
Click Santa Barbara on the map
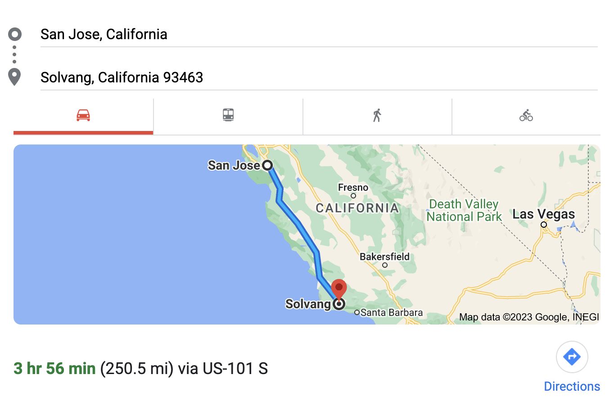[391, 312]
